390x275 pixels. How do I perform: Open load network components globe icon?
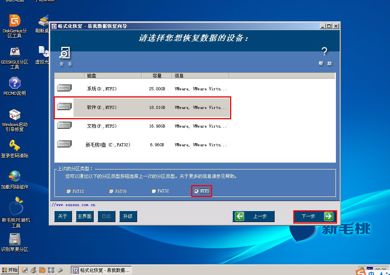pyautogui.click(x=15, y=180)
